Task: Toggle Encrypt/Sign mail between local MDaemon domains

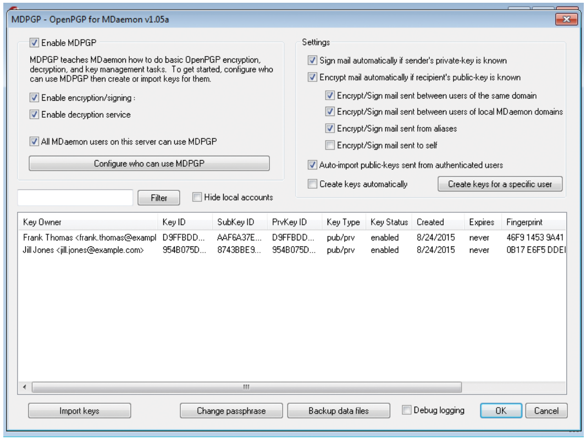Action: (x=330, y=112)
